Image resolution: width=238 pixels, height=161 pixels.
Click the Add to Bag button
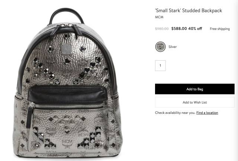pos(195,89)
